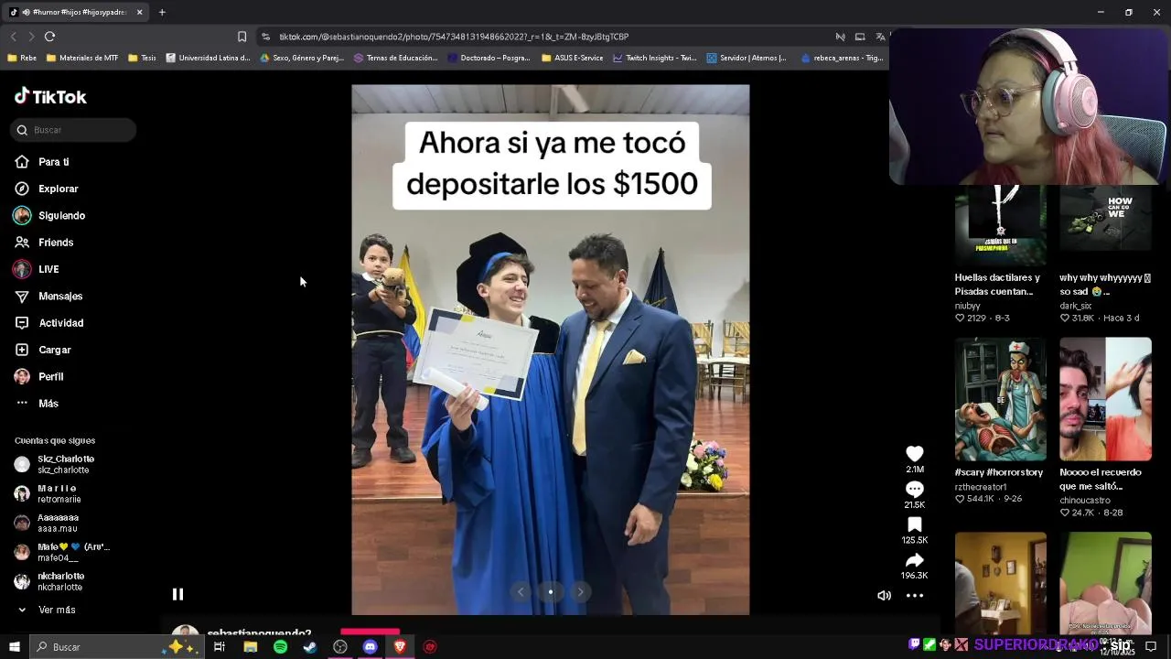Open Task View on taskbar
The image size is (1171, 659).
220,647
